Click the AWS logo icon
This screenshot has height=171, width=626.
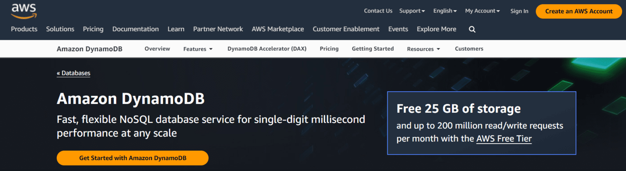(x=24, y=11)
